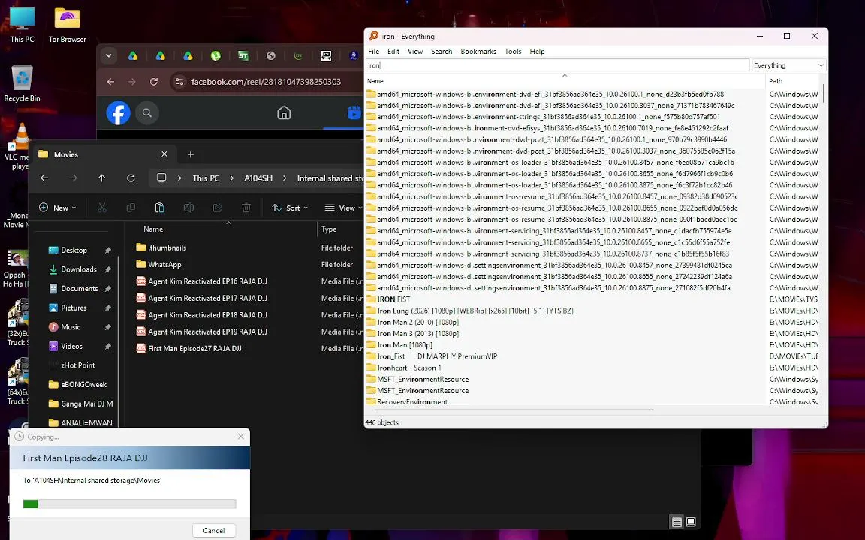The image size is (865, 540).
Task: Click the Everything horizontal scrollbar
Action: tap(514, 410)
